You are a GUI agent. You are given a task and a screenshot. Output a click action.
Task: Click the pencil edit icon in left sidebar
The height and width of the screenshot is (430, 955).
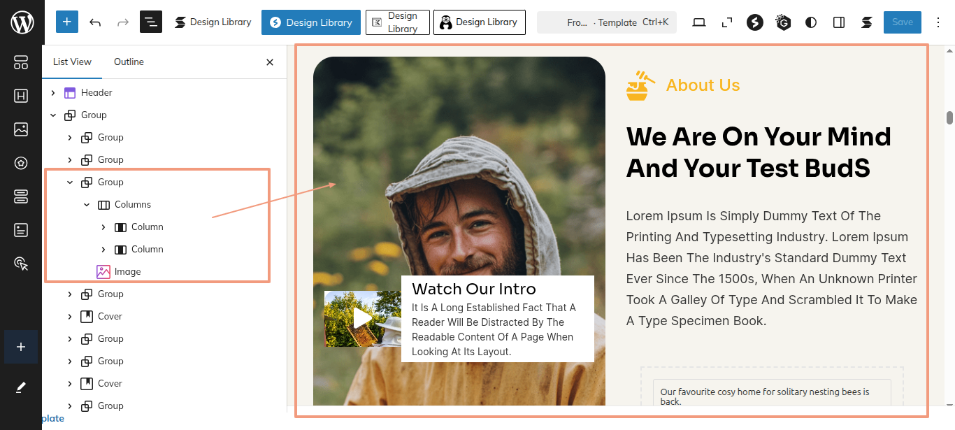[21, 387]
